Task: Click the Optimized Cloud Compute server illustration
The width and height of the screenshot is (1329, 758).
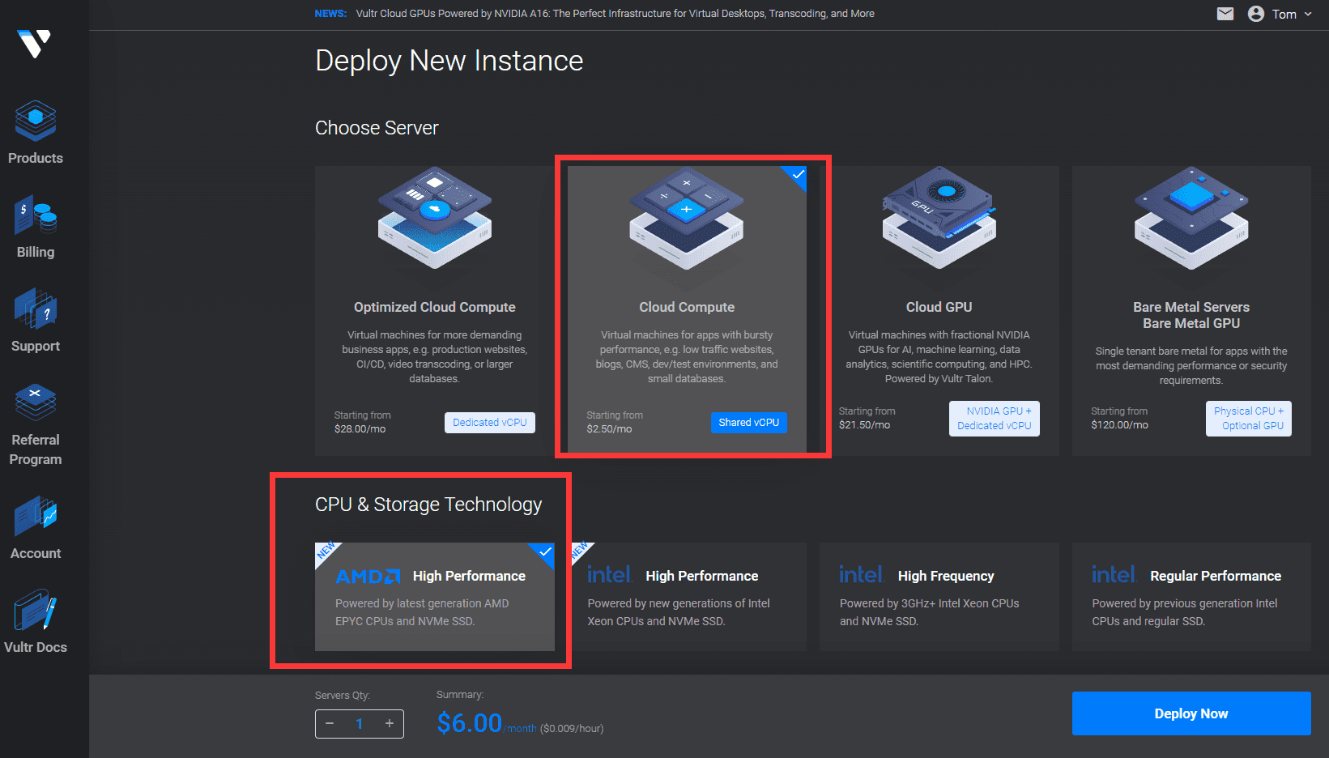Action: click(435, 218)
